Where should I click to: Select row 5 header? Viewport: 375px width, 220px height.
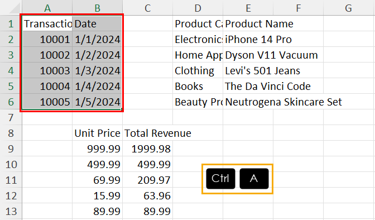11,86
